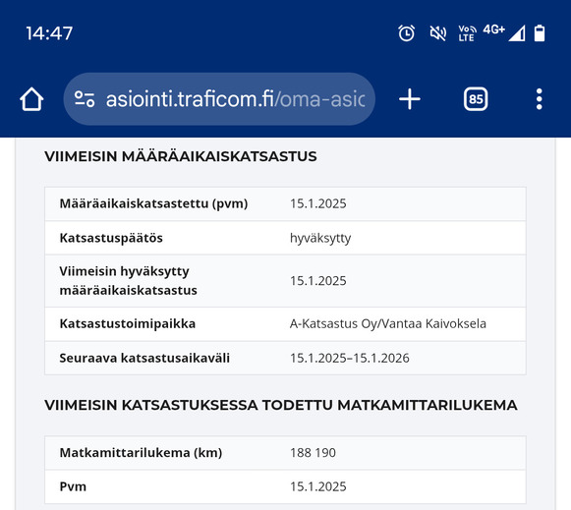Image resolution: width=571 pixels, height=510 pixels.
Task: Tap the Seuraava katsastusaikaväli date range
Action: coord(349,358)
